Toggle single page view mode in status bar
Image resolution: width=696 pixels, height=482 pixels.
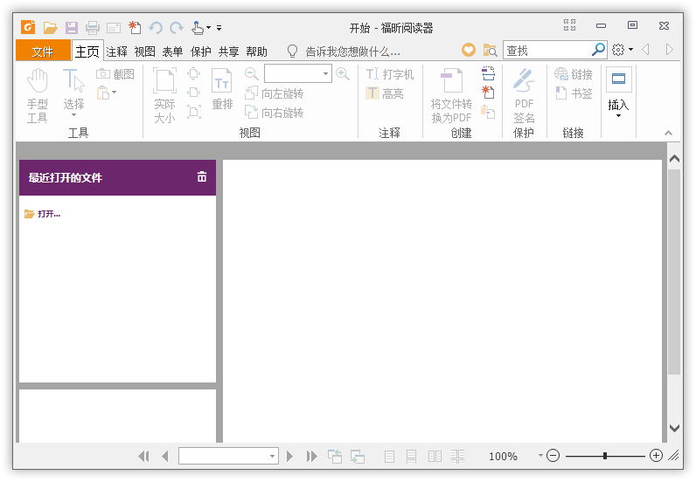[389, 456]
